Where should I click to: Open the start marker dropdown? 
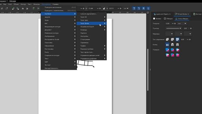[169, 34]
